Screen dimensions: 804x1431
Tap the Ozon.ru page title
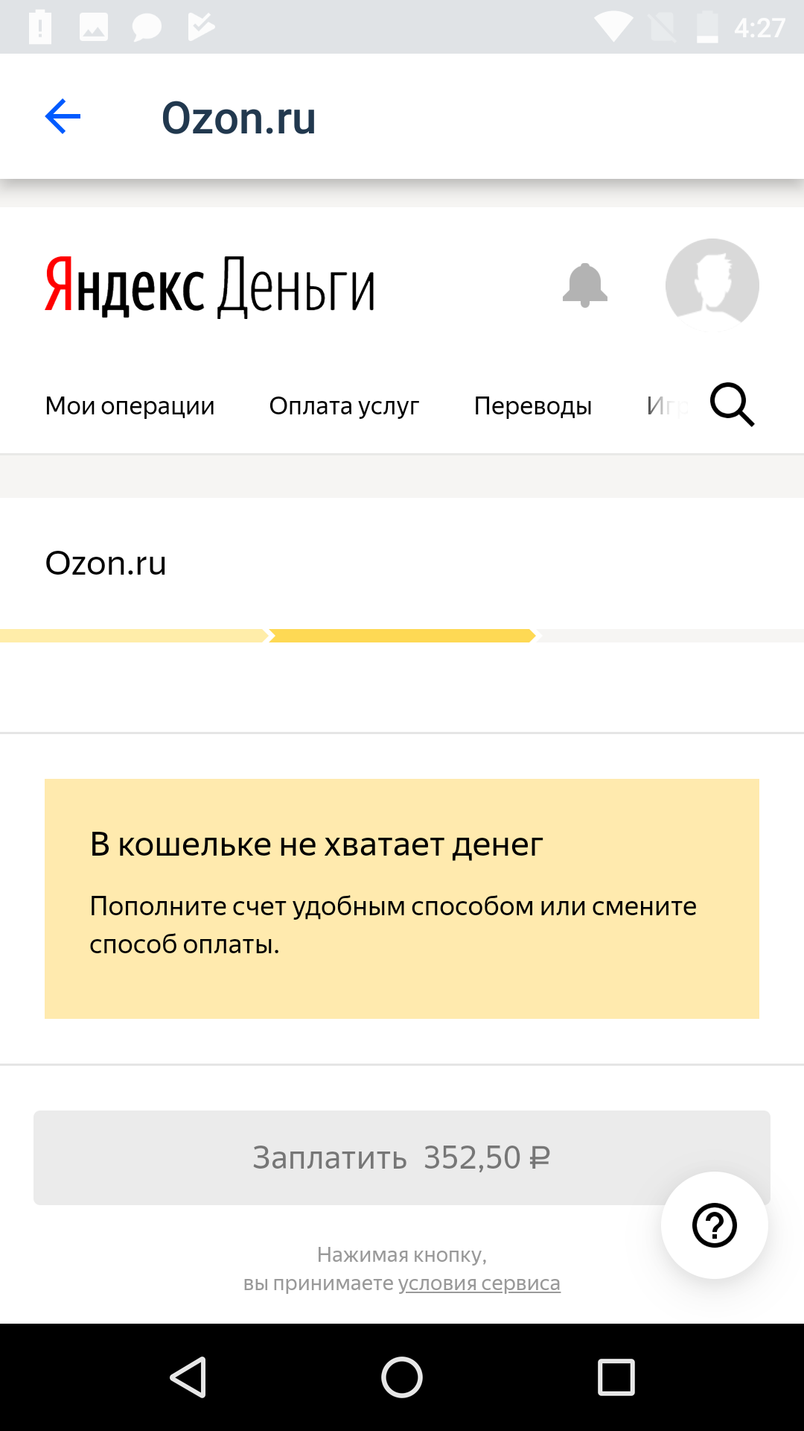coord(239,118)
